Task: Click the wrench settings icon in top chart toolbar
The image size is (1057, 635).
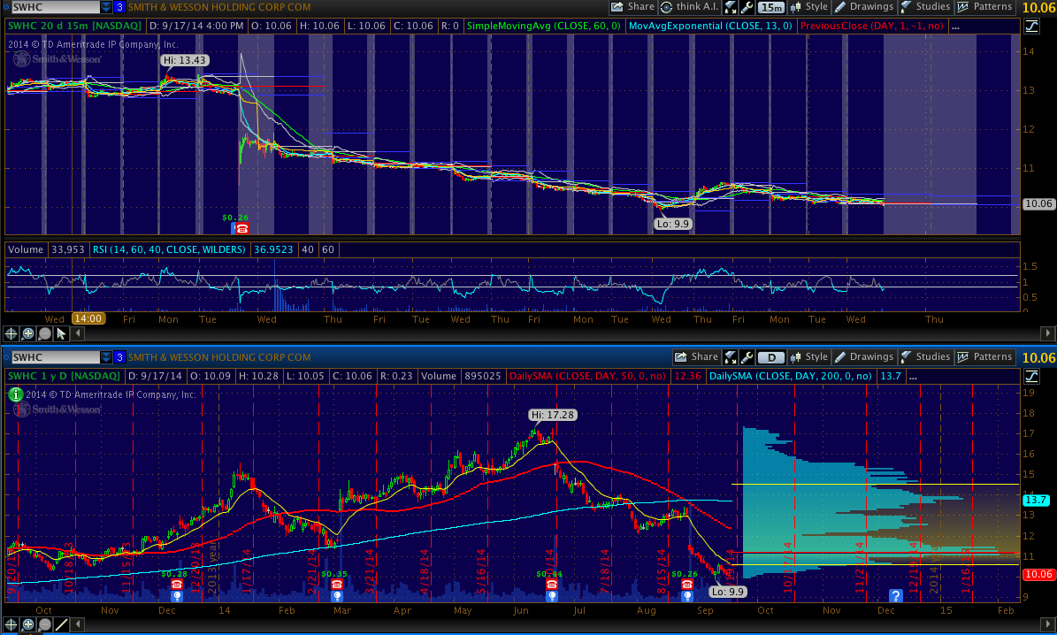Action: point(747,7)
